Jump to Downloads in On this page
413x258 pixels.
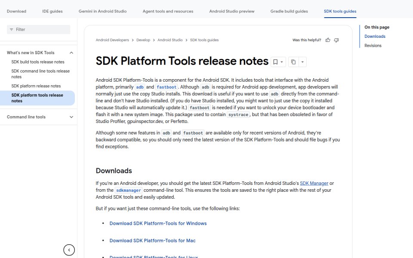(375, 36)
